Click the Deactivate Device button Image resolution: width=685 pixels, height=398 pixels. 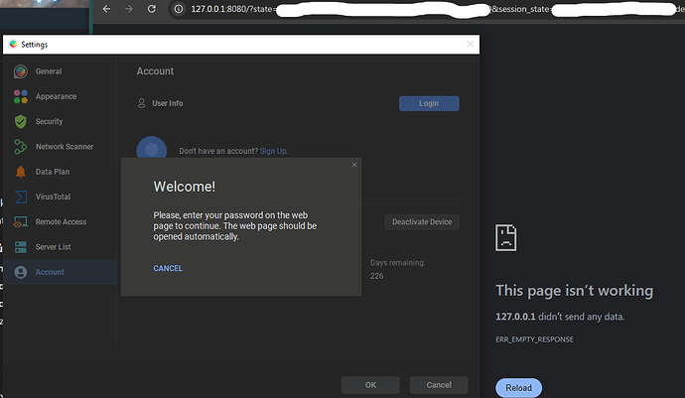pos(421,221)
